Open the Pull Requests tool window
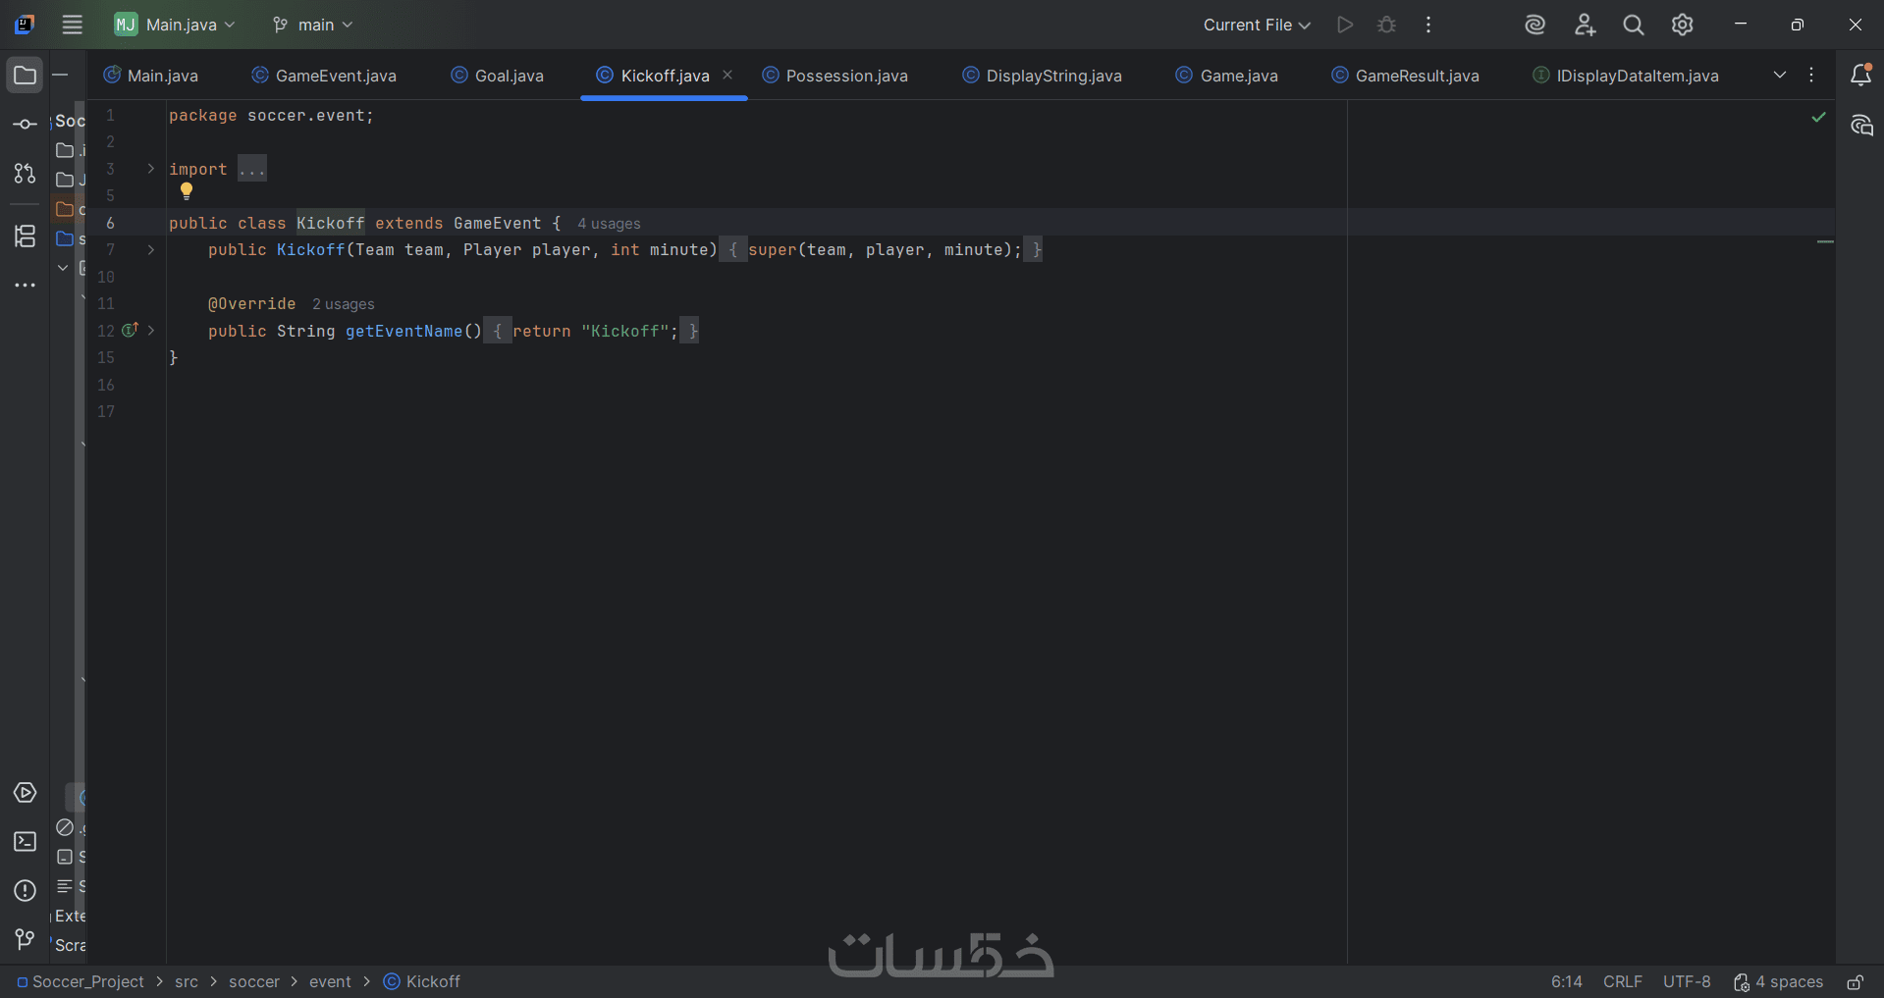The height and width of the screenshot is (998, 1884). pyautogui.click(x=26, y=174)
